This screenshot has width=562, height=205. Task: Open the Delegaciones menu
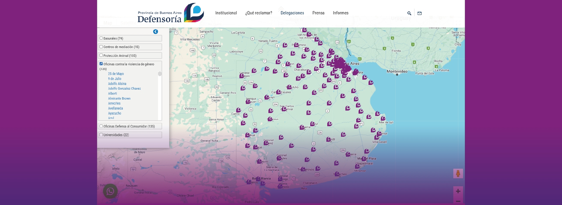click(292, 13)
